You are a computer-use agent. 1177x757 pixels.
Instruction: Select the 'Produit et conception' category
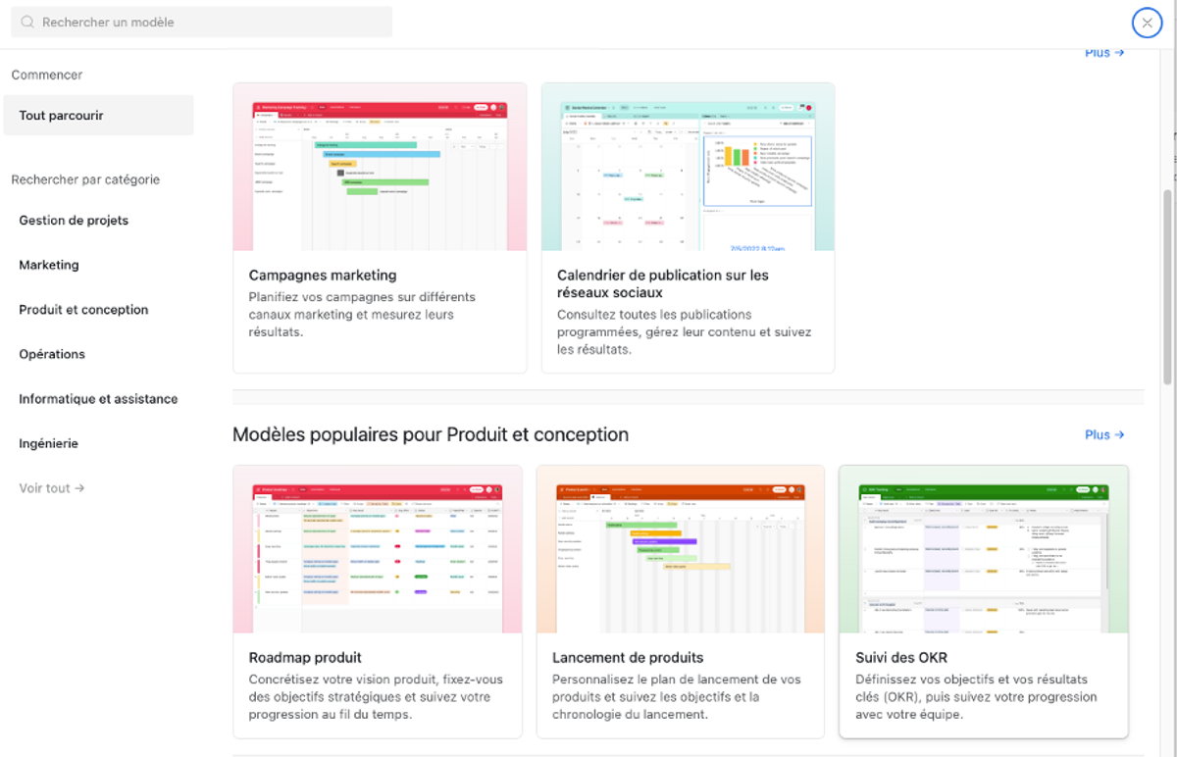click(82, 309)
